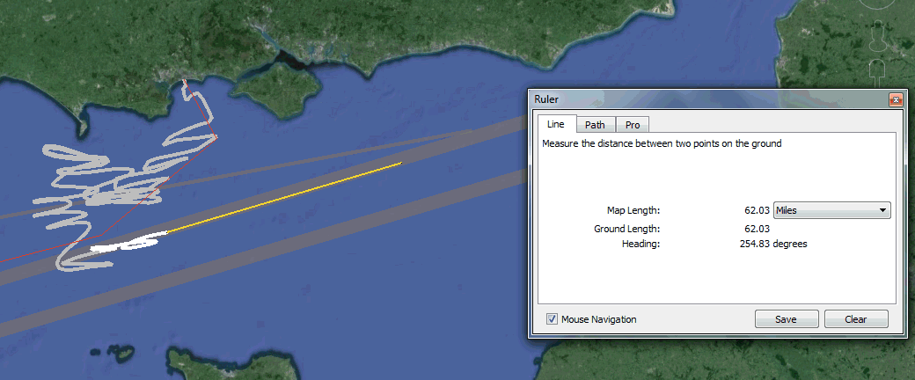915x380 pixels.
Task: Uncheck the Mouse Navigation checkbox
Action: pyautogui.click(x=552, y=319)
